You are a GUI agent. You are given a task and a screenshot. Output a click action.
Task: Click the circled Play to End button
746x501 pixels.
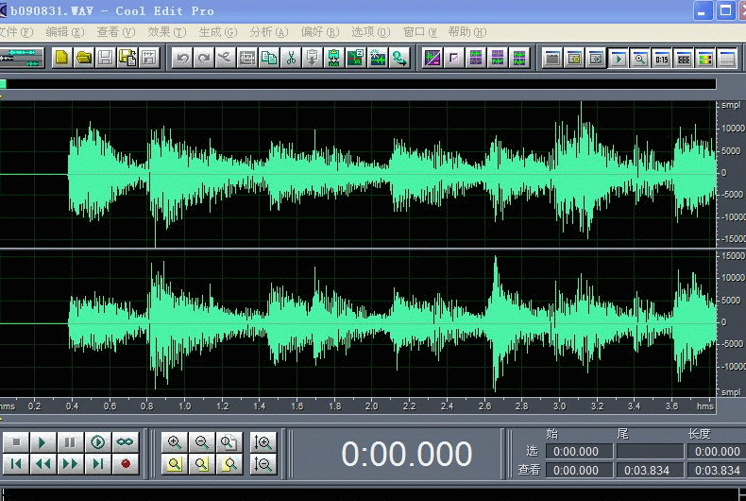[97, 442]
